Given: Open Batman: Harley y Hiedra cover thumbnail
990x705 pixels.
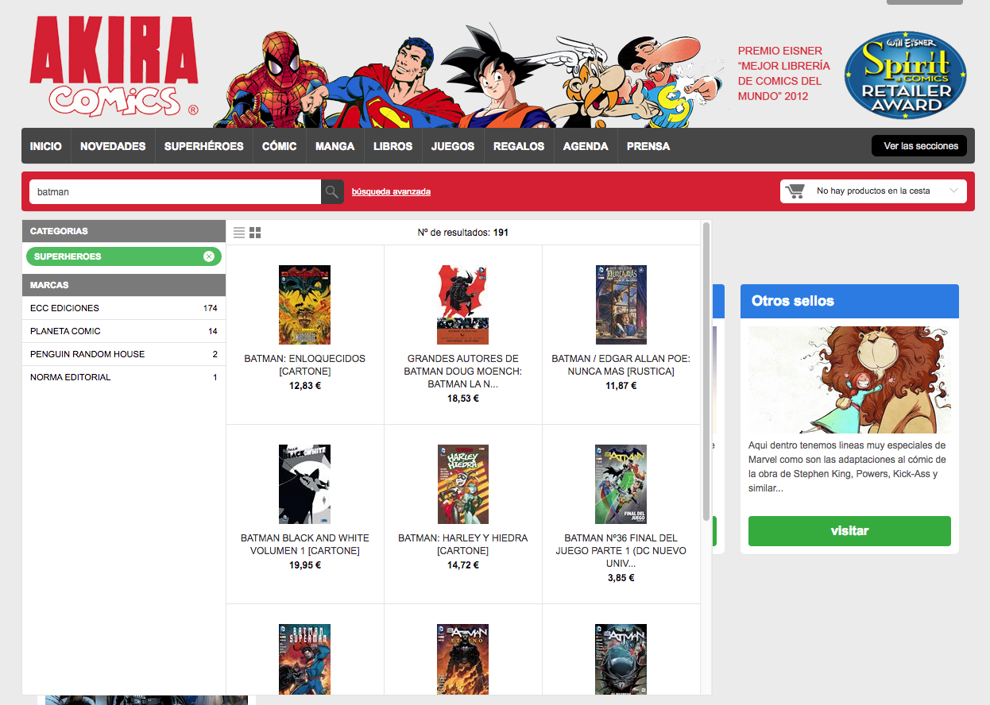Looking at the screenshot, I should click(x=463, y=484).
